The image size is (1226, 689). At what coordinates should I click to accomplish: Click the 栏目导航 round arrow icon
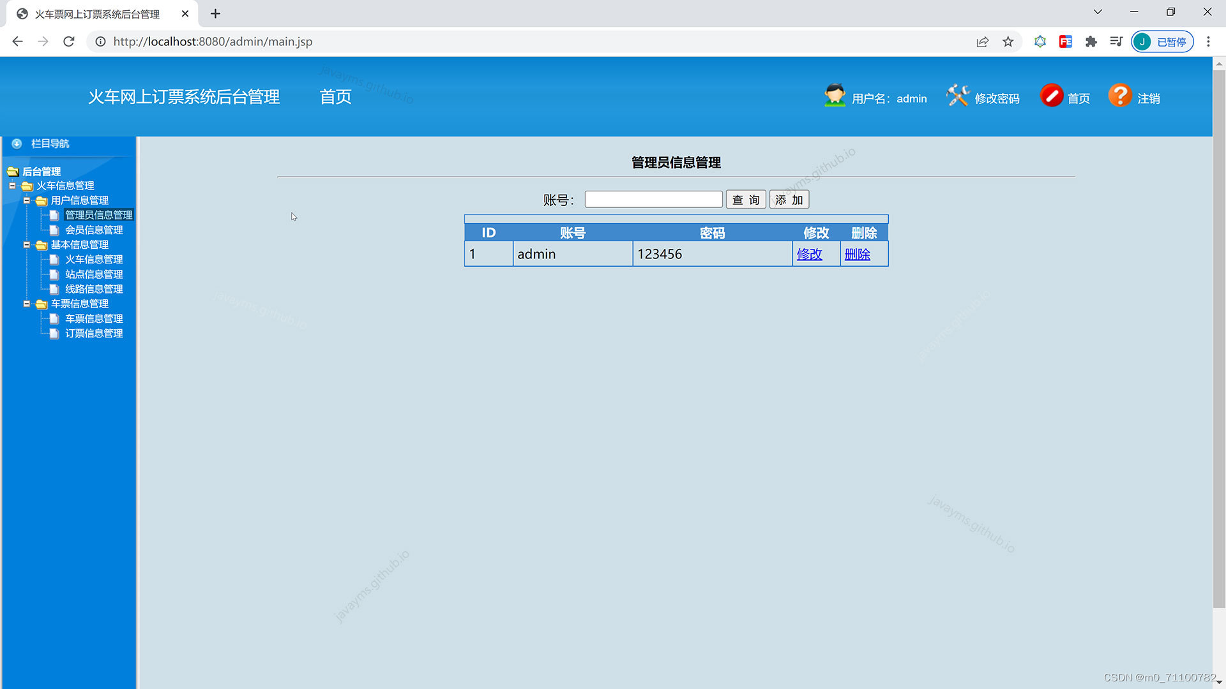coord(17,144)
